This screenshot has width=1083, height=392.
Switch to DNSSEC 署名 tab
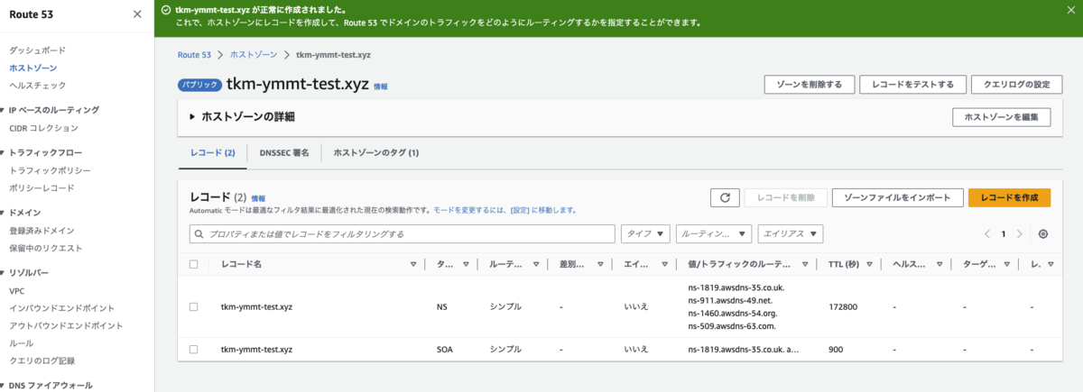pos(284,153)
